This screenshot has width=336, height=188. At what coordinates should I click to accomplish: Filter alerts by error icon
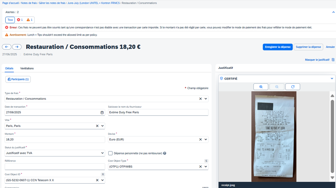[20, 20]
